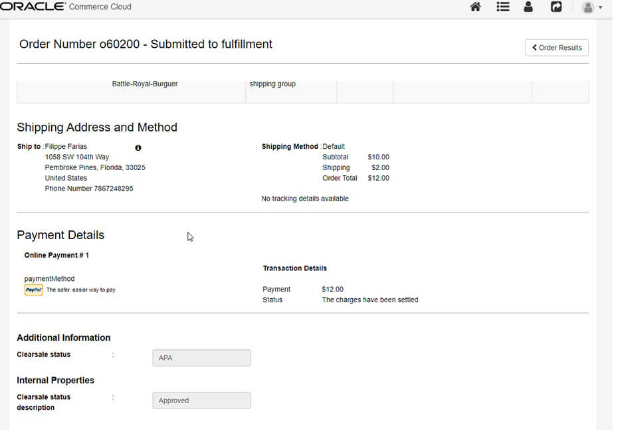This screenshot has width=624, height=435.
Task: Click the info icon beside Ship to name
Action: 138,147
